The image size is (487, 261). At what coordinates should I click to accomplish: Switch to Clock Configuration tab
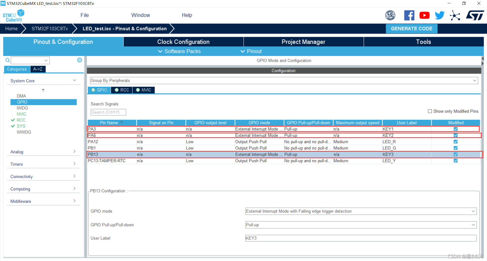tap(183, 42)
